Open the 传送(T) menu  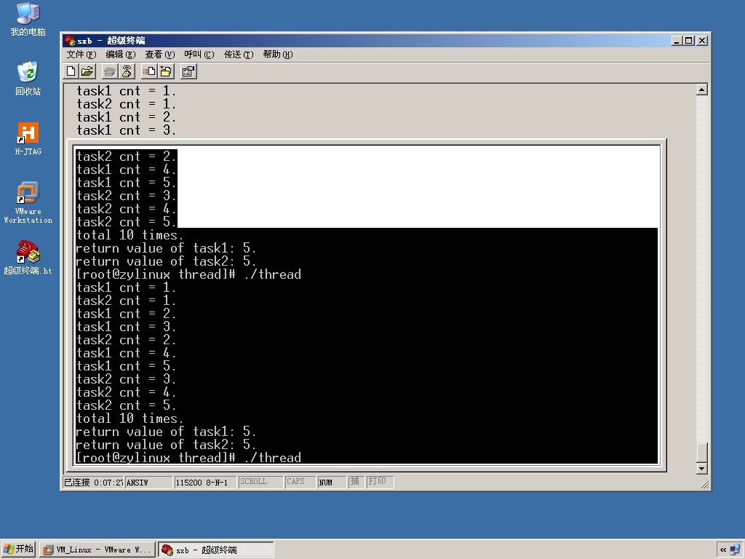click(239, 55)
